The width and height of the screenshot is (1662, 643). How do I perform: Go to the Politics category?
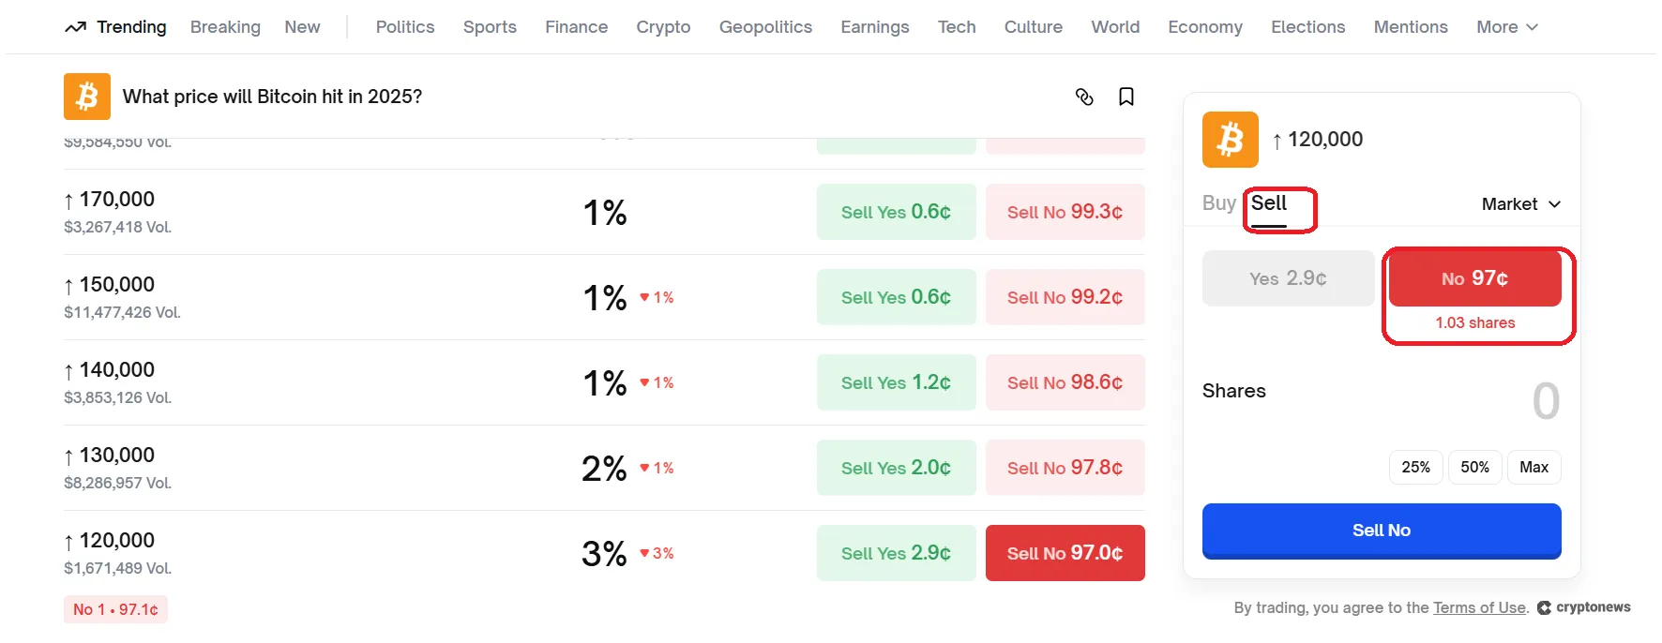click(405, 27)
